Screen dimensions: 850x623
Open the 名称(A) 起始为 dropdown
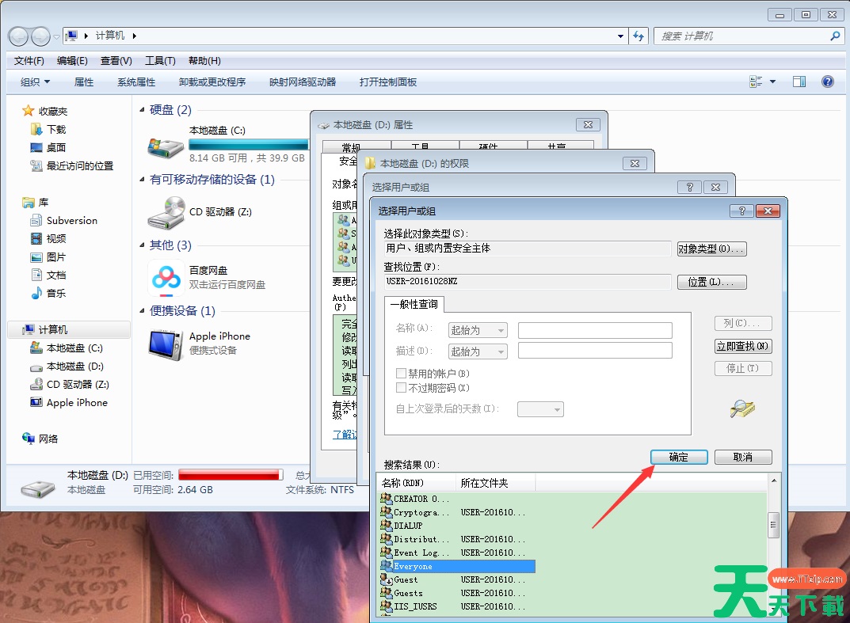tap(478, 330)
